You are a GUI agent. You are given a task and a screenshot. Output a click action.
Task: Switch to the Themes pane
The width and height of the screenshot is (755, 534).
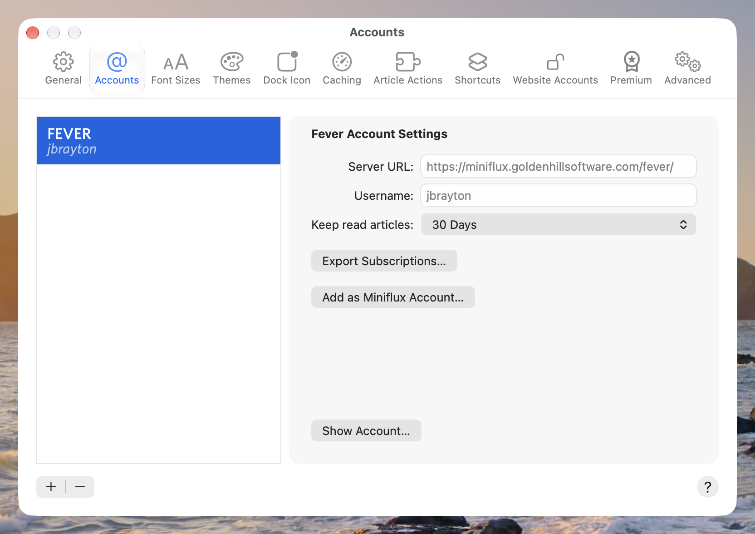(232, 69)
